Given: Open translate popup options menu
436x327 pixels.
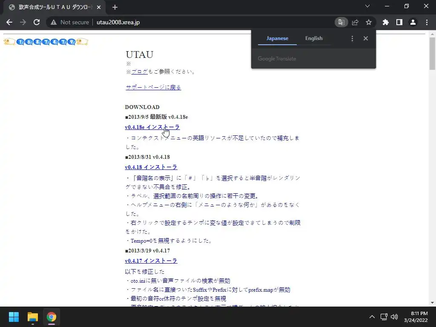Looking at the screenshot, I should point(352,38).
